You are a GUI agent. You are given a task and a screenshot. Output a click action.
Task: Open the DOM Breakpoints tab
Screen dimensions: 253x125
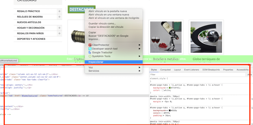tap(211, 70)
